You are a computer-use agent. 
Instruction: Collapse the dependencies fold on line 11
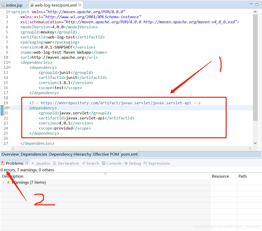pos(9,62)
